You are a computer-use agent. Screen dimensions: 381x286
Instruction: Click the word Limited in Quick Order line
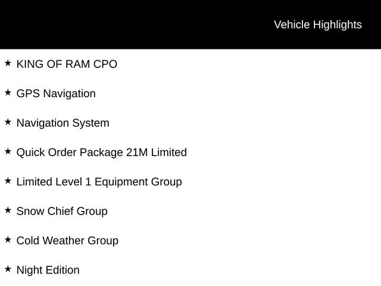point(169,153)
